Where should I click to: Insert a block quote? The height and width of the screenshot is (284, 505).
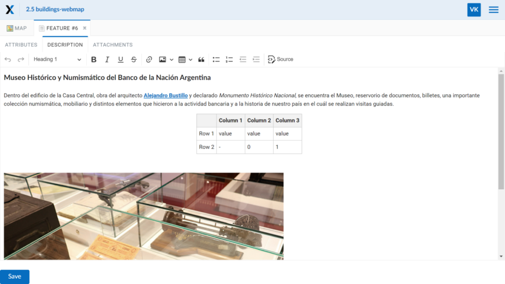(201, 59)
